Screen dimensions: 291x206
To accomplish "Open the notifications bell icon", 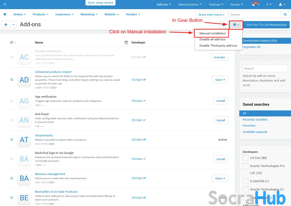I will pyautogui.click(x=253, y=4).
